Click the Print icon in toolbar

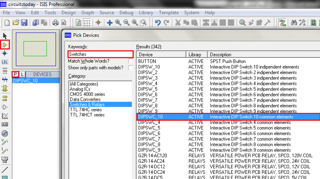[x=56, y=22]
